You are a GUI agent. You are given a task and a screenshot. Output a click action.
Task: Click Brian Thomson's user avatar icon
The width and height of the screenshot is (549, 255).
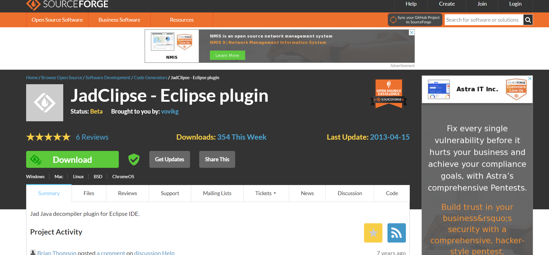click(33, 252)
